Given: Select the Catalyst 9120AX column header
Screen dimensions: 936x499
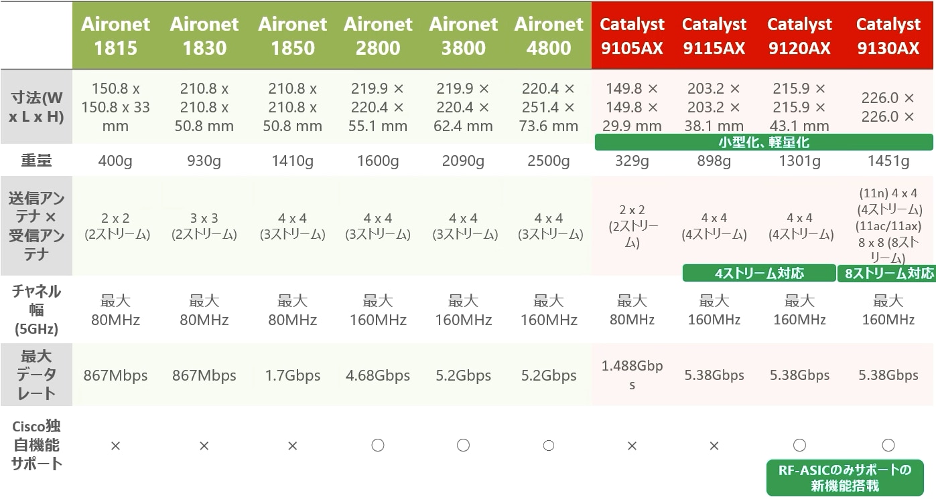Looking at the screenshot, I should 799,35.
